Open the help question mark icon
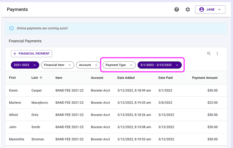 click(x=177, y=10)
